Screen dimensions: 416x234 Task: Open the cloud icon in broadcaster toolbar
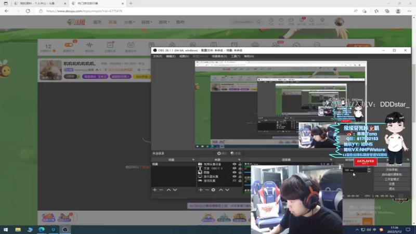coord(255,45)
